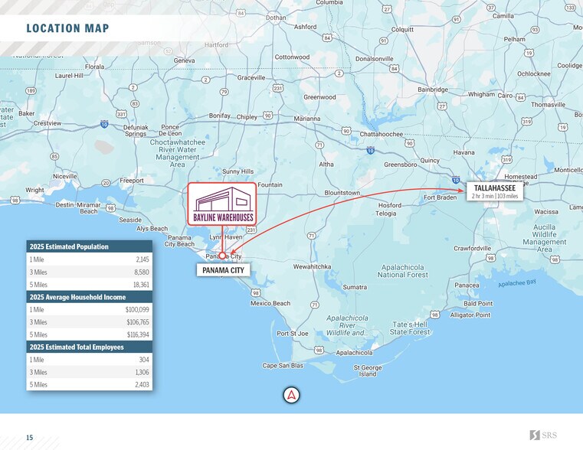
Task: Click the Chipley map label
Action: click(247, 117)
